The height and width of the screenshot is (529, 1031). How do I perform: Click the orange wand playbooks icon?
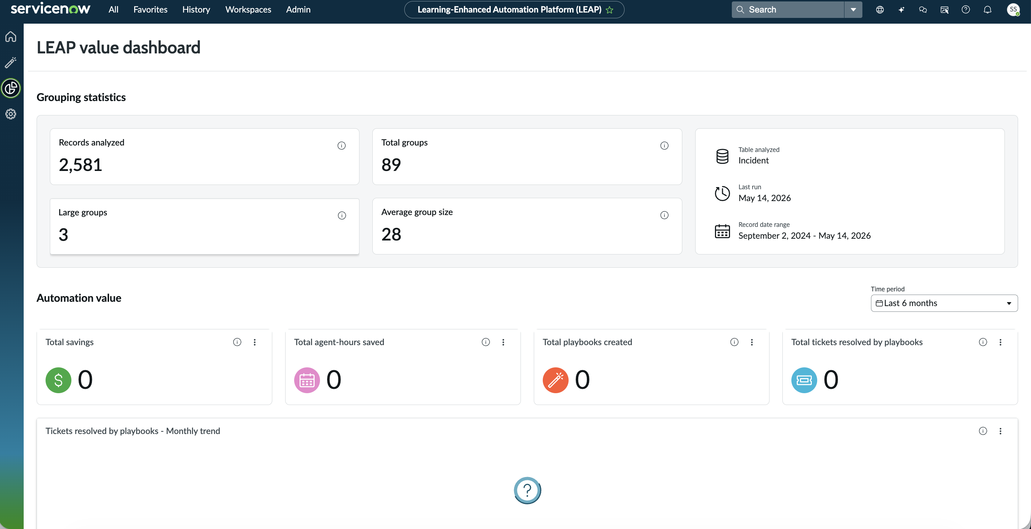click(x=556, y=380)
